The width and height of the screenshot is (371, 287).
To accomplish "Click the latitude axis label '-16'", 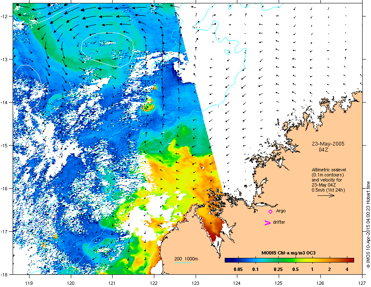I will [4, 188].
